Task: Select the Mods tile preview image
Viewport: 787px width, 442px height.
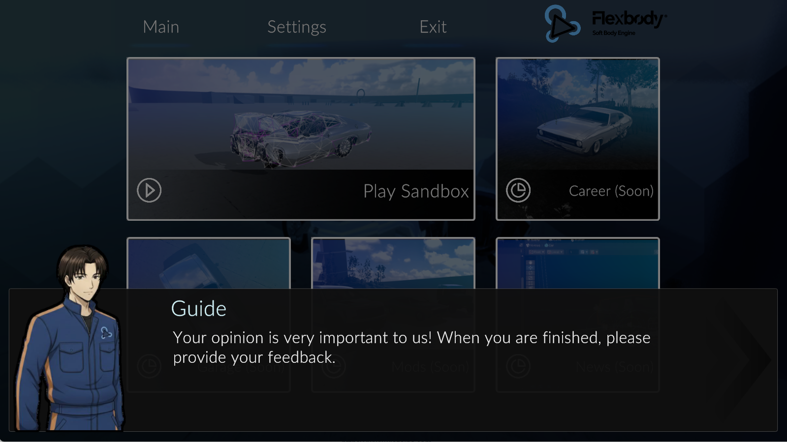Action: [393, 264]
